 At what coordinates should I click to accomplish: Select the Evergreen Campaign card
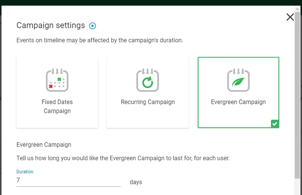point(238,93)
